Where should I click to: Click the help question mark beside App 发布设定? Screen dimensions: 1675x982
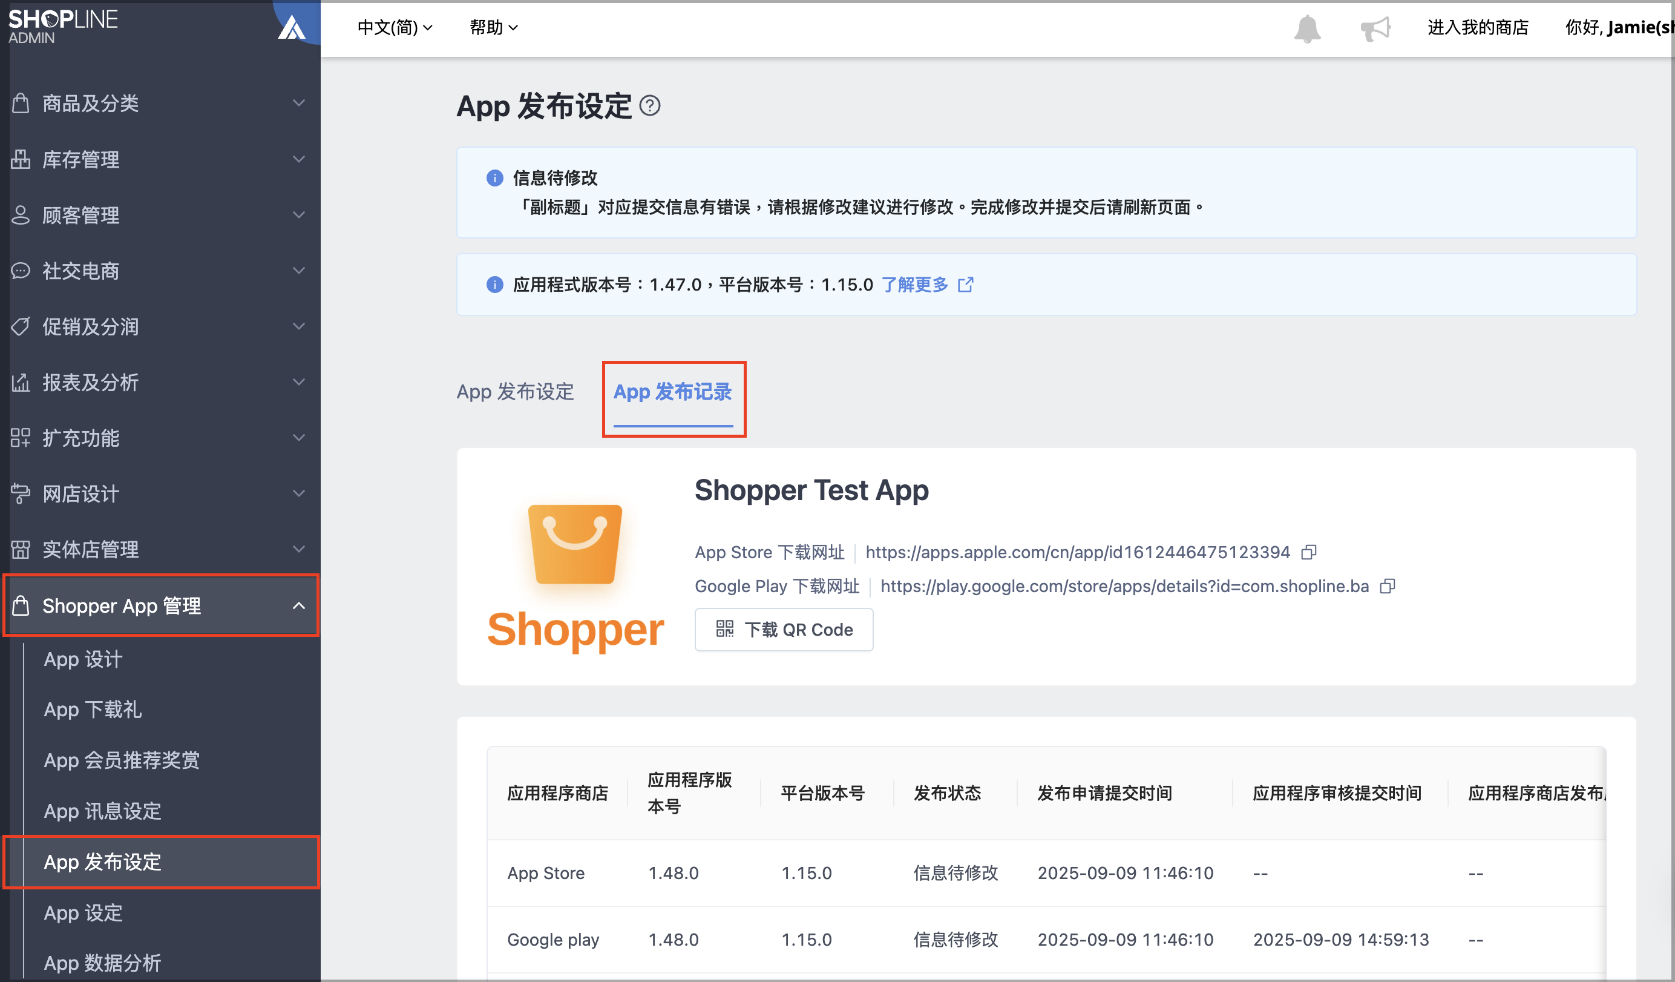(x=649, y=106)
